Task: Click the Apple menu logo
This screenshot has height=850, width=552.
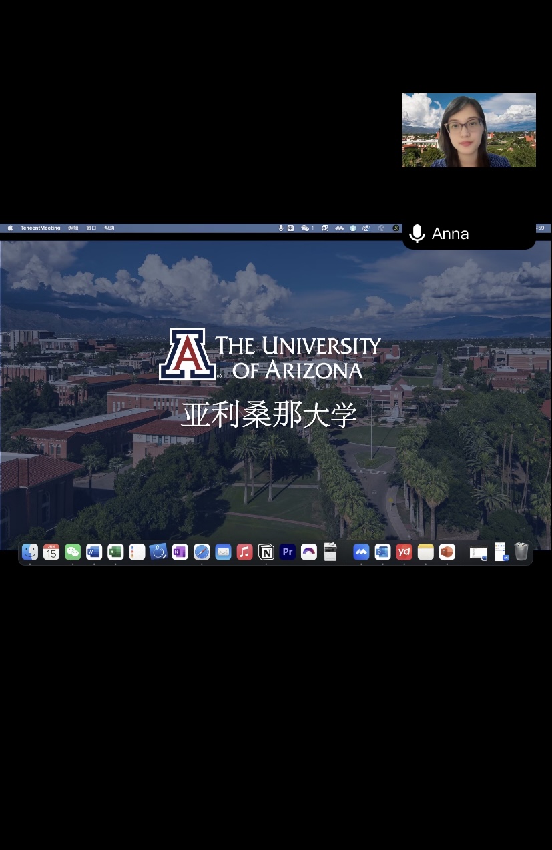Action: 10,228
